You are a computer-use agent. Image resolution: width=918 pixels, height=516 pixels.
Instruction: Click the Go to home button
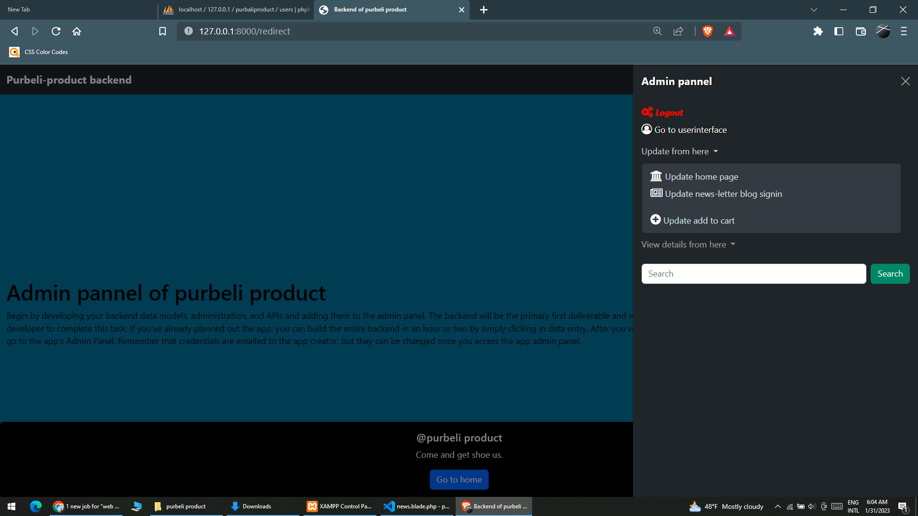[x=459, y=479]
